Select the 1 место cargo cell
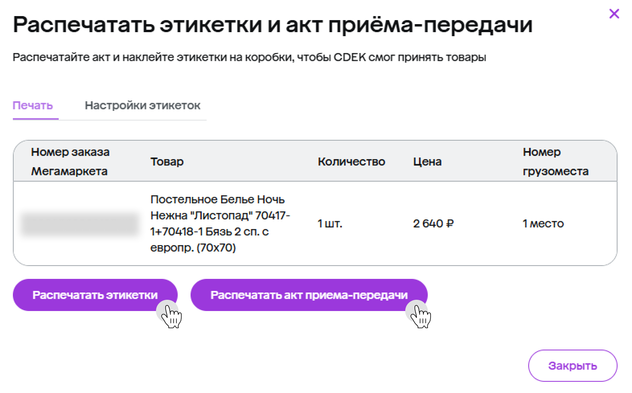 pos(543,224)
